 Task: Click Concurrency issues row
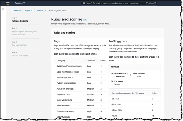point(80,111)
